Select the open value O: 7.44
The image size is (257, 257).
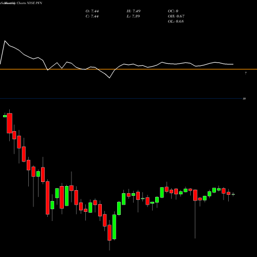92,11
